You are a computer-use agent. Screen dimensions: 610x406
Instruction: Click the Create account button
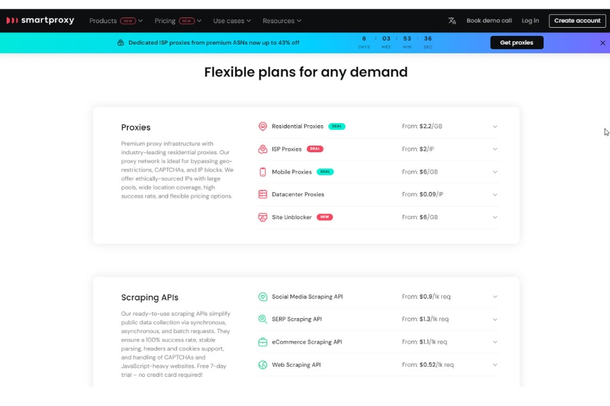coord(577,20)
